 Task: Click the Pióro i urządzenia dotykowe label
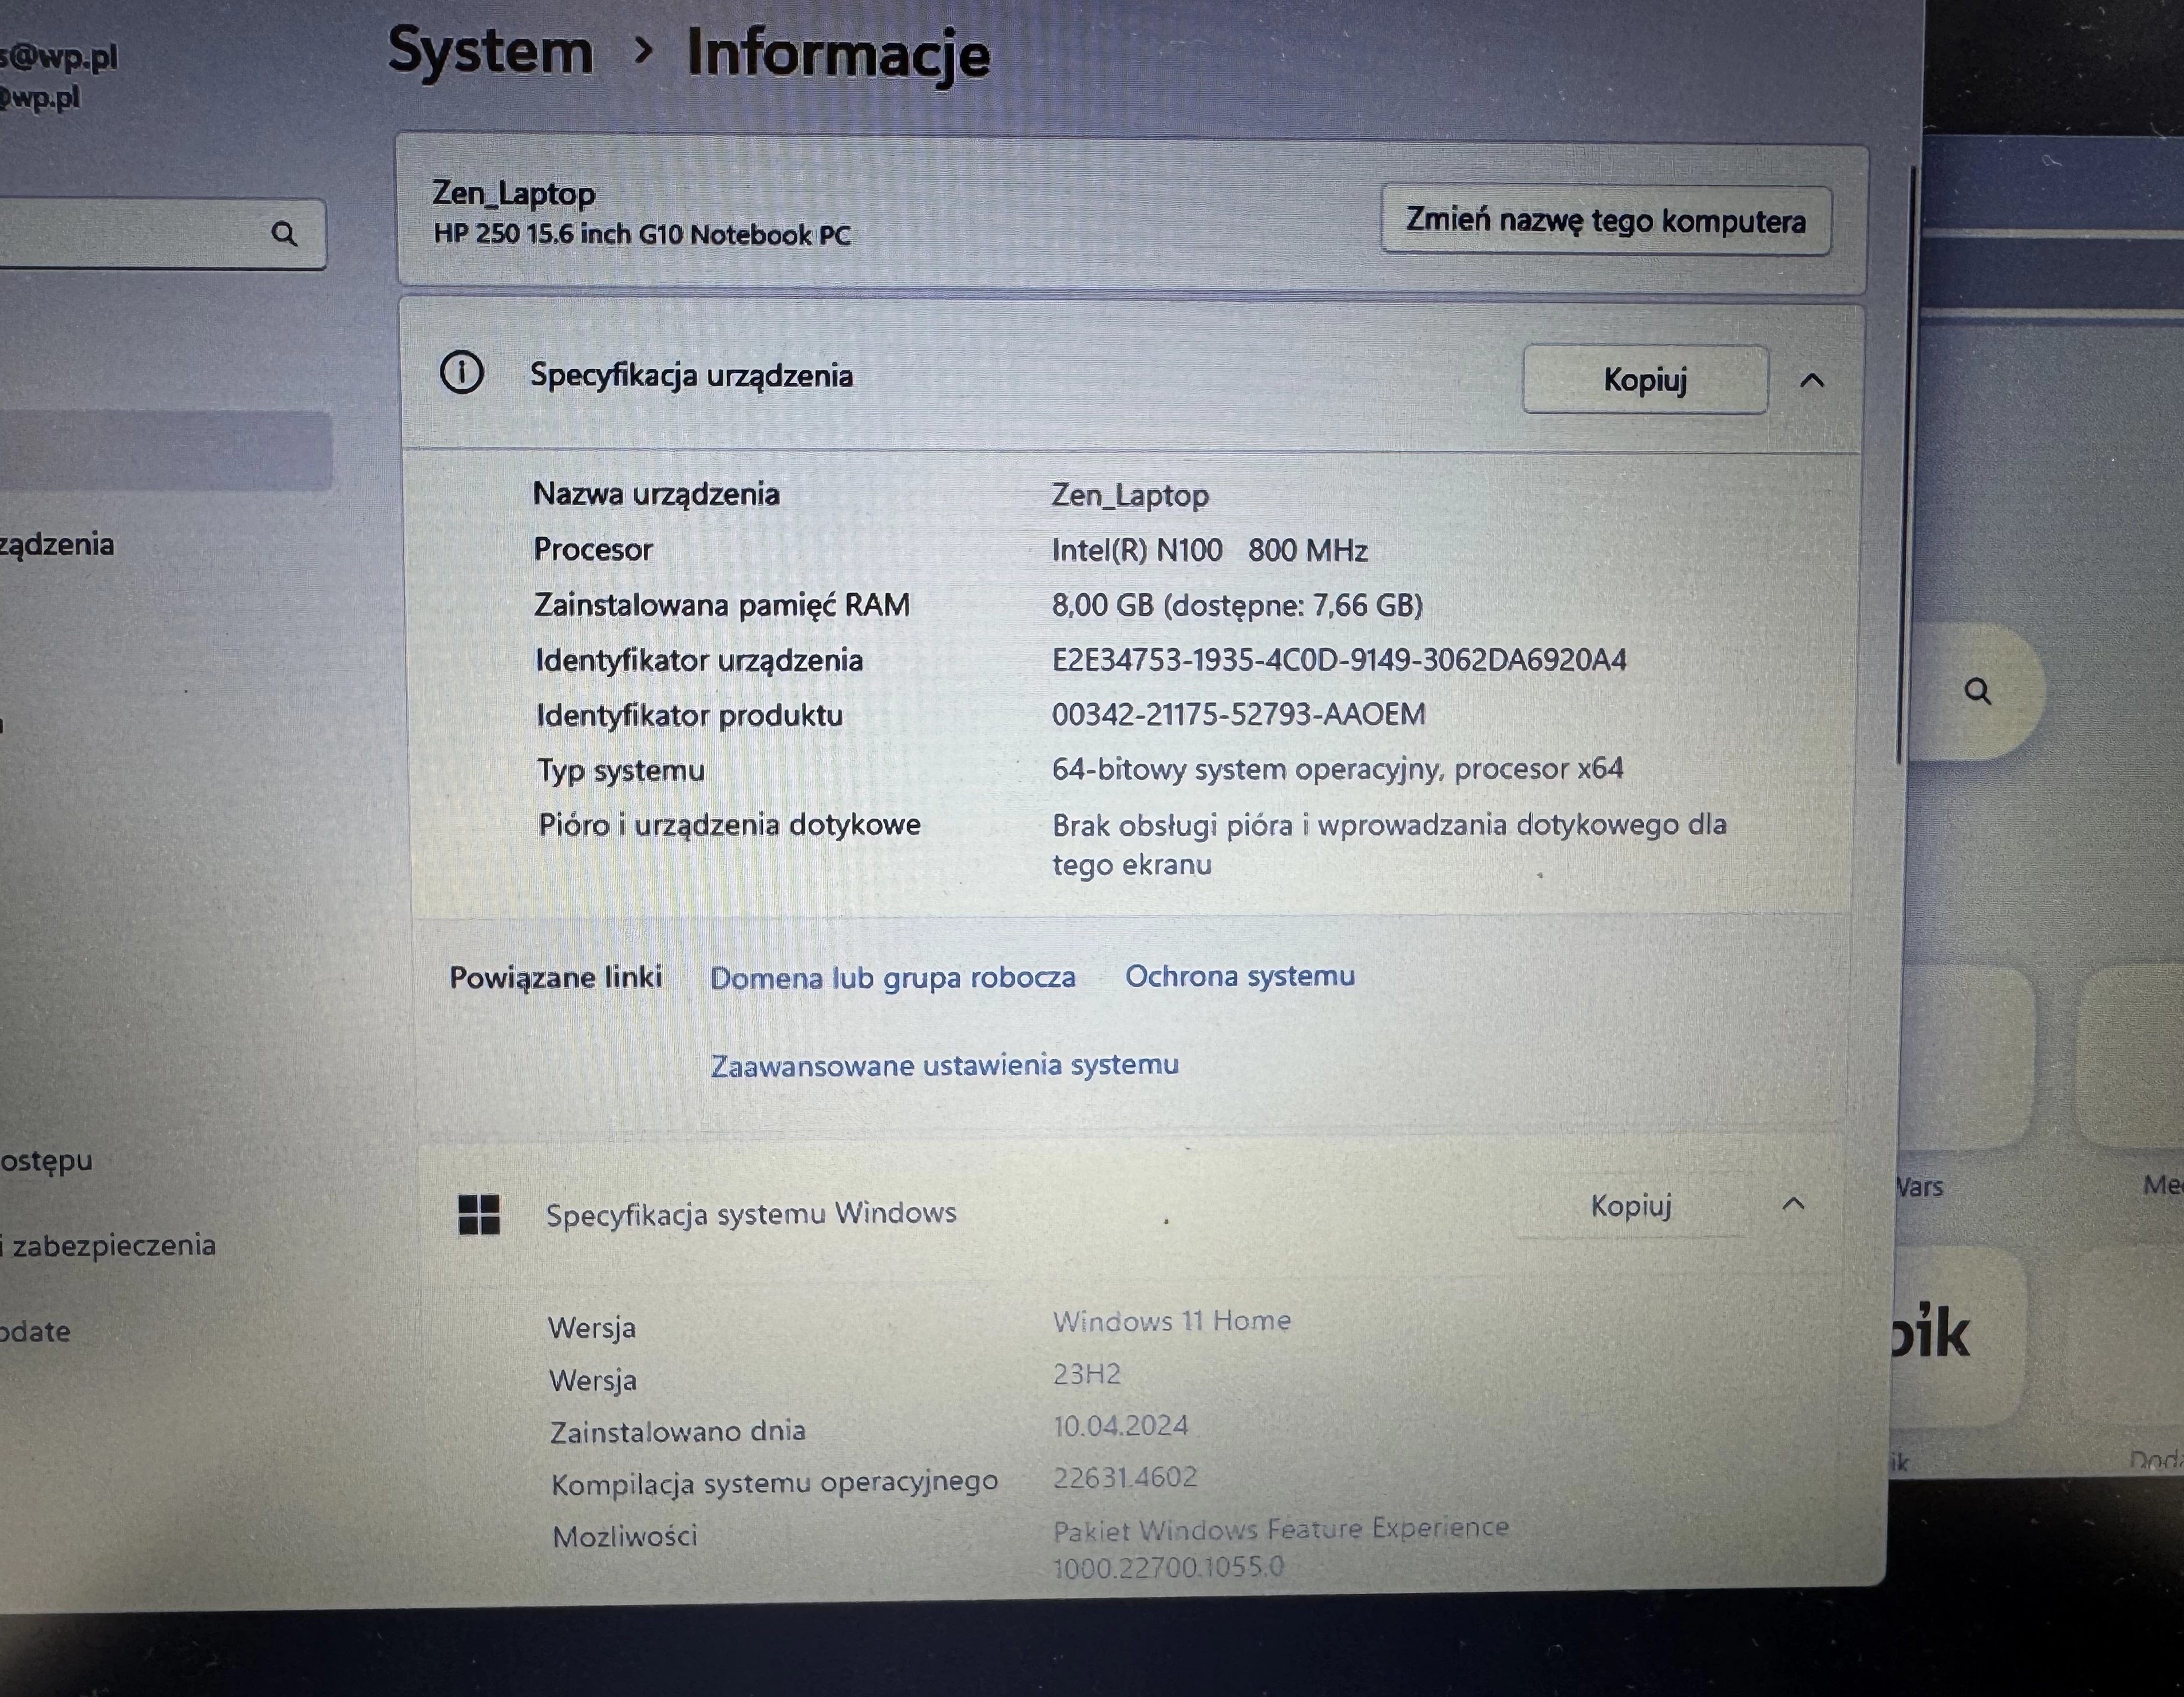click(x=729, y=826)
